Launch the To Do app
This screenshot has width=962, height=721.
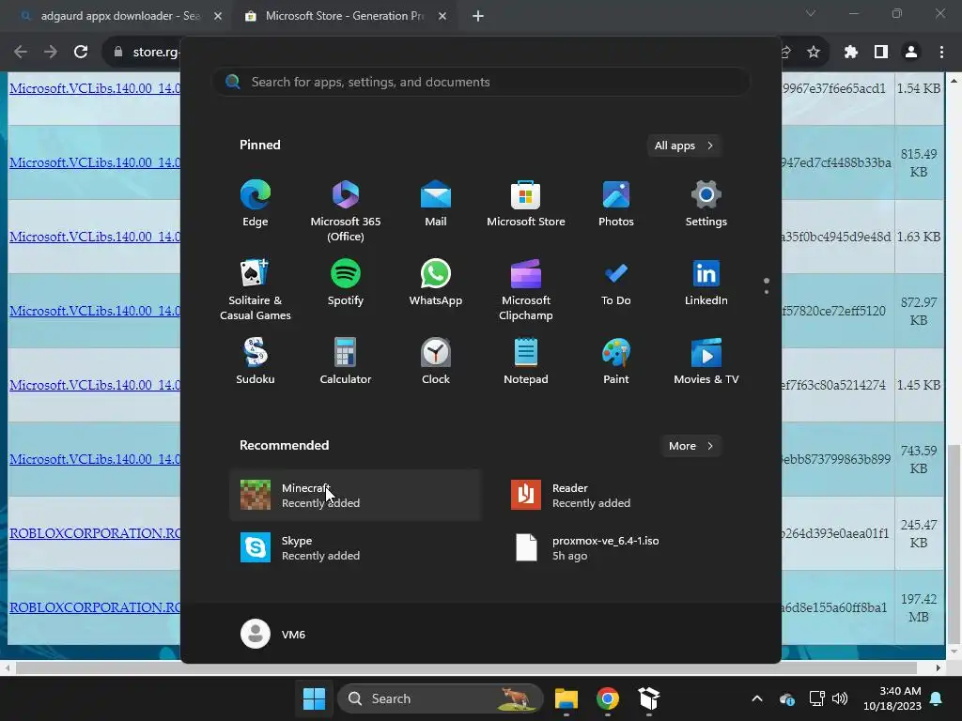pyautogui.click(x=616, y=283)
